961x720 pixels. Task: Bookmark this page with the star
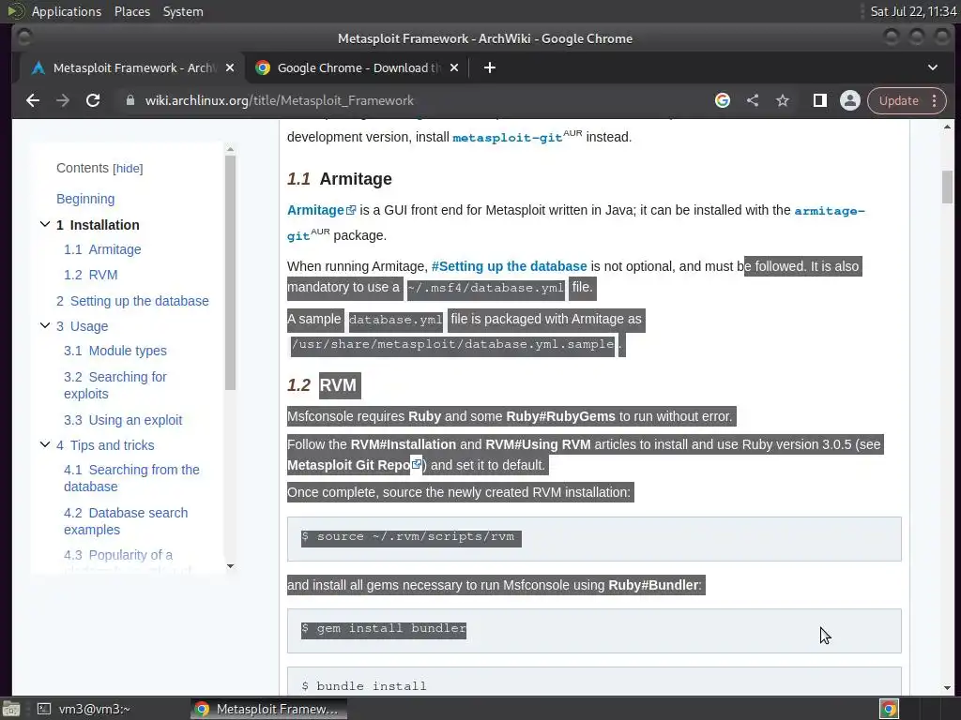[x=783, y=100]
